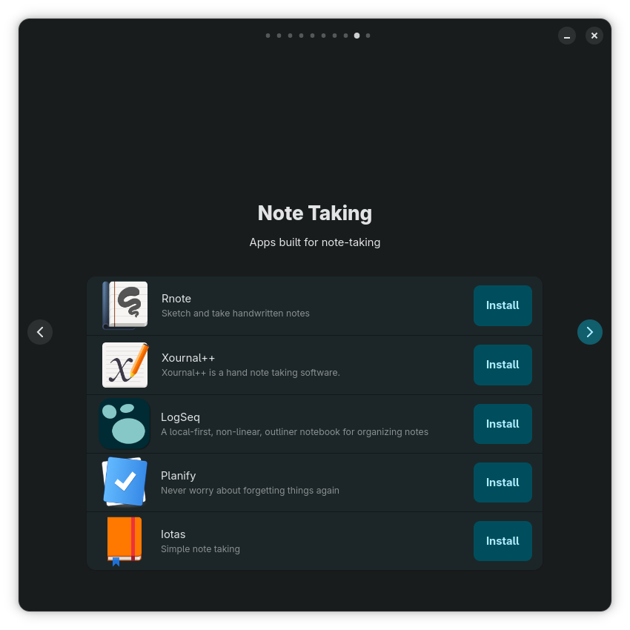
Task: Install the Rnote app
Action: 503,305
